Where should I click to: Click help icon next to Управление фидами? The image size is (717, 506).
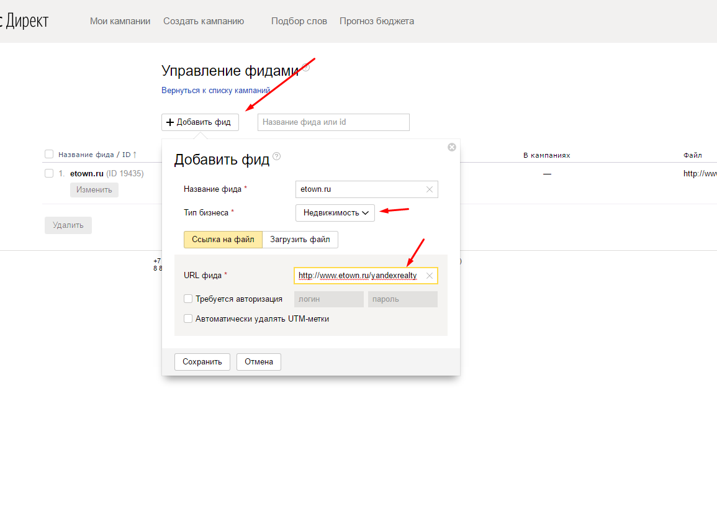[305, 68]
